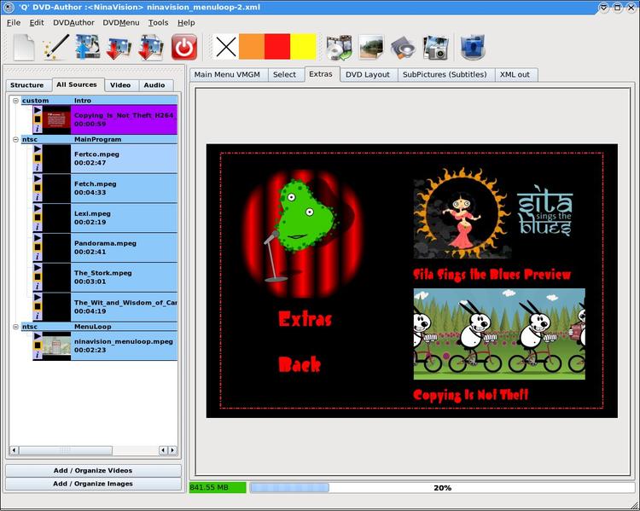
Task: Click the source list horizontal scrollbar thumb
Action: point(66,450)
